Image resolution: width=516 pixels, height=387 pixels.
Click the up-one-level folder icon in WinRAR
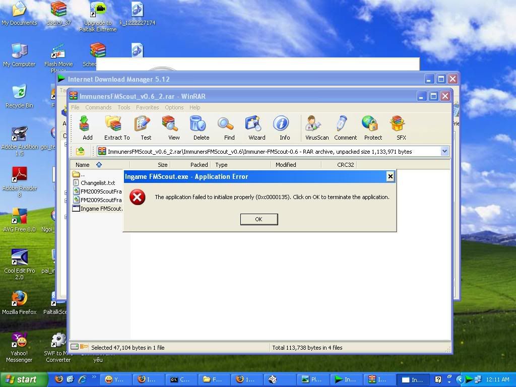(80, 151)
